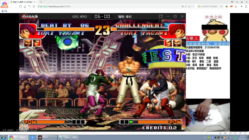Click the game window minimize icon
This screenshot has height=140, width=249.
coord(168,16)
